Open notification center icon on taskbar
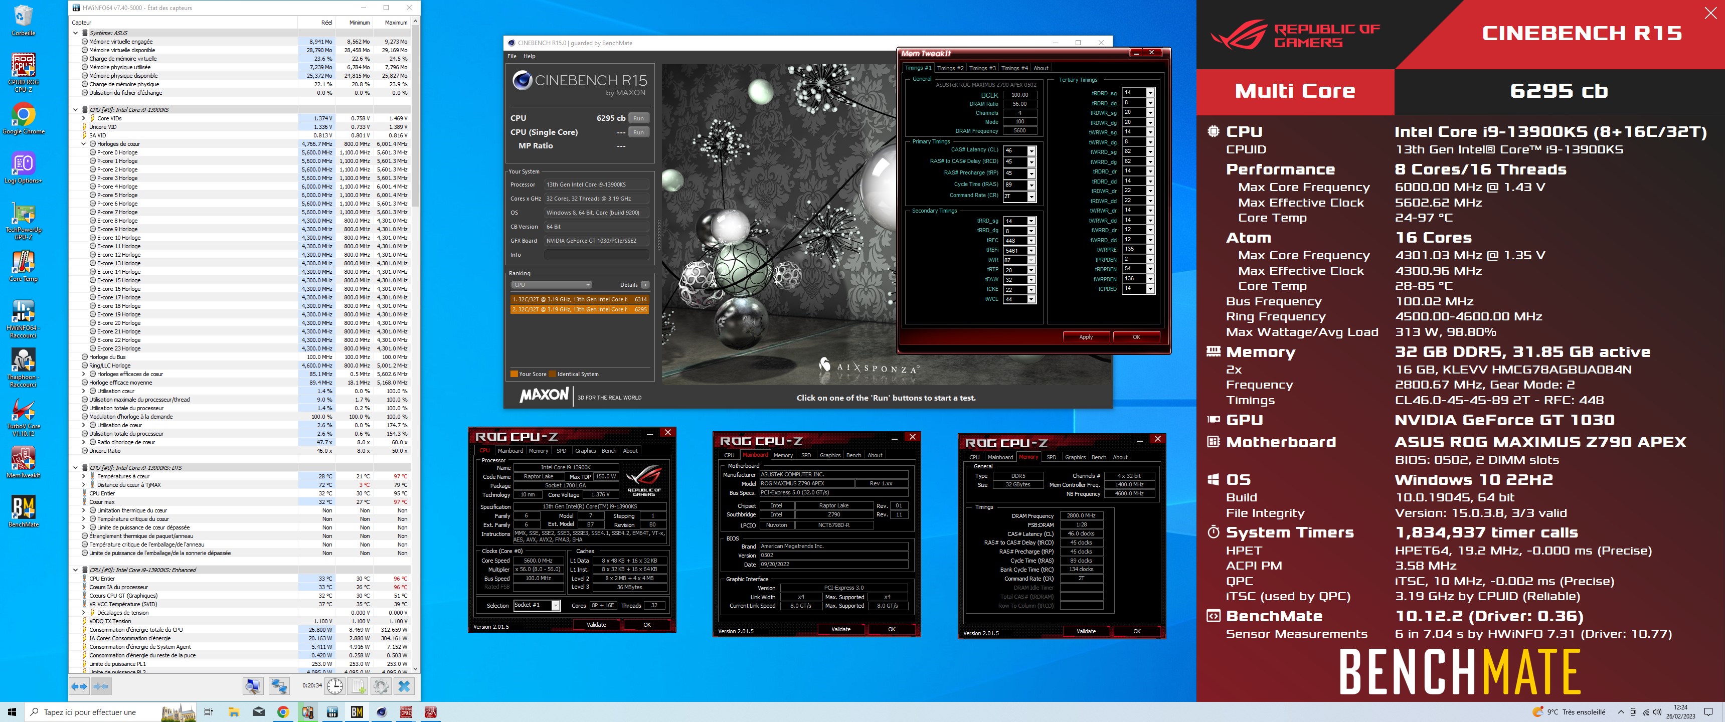 click(x=1708, y=712)
